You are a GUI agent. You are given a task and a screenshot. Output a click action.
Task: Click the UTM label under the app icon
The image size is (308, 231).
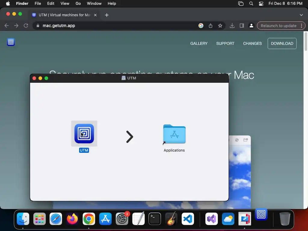[x=84, y=150]
